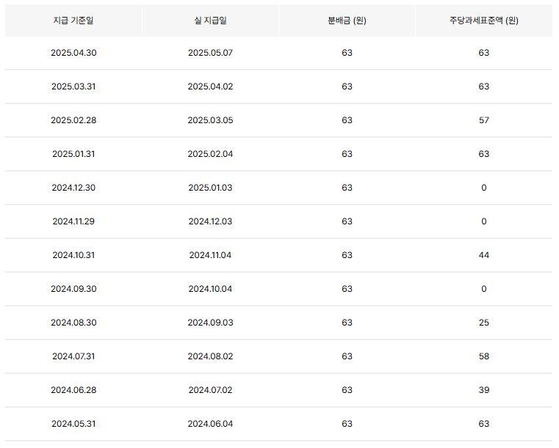Click the 실 지급일 column header
559x448 pixels.
pyautogui.click(x=210, y=21)
